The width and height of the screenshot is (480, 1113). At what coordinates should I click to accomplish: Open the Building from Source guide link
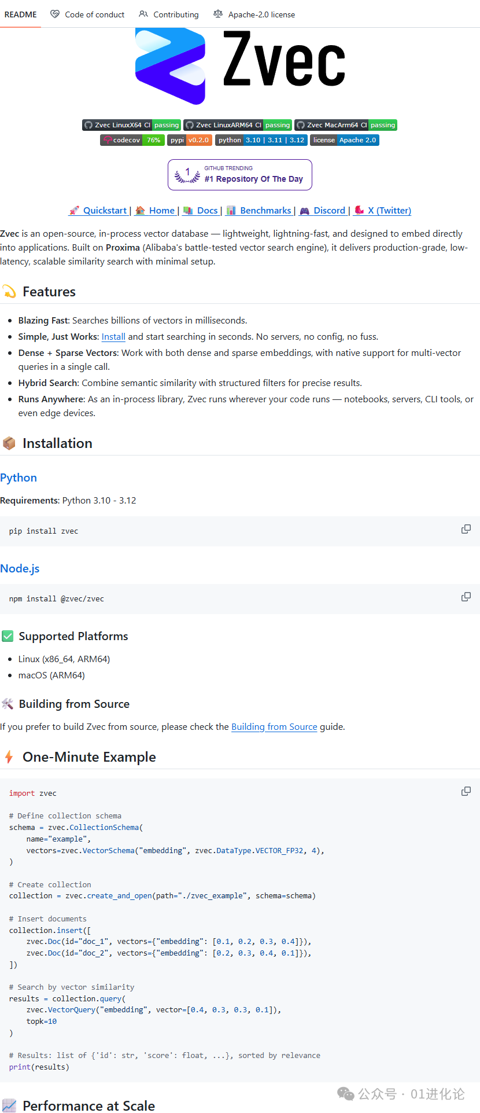coord(274,727)
